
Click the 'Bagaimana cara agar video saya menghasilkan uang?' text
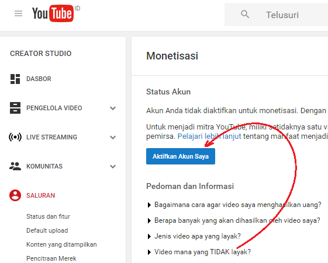(x=238, y=205)
